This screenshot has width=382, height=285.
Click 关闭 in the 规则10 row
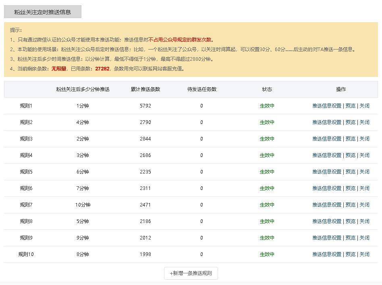[364, 254]
